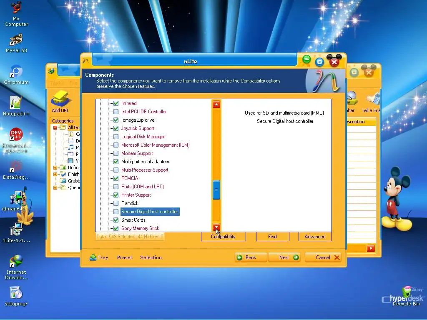Image resolution: width=427 pixels, height=320 pixels.
Task: Select Ramdisk component label
Action: [130, 203]
